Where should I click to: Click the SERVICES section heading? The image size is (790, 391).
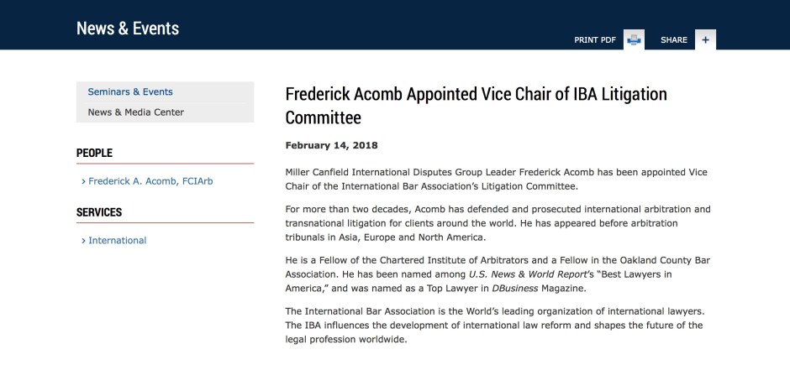click(99, 212)
